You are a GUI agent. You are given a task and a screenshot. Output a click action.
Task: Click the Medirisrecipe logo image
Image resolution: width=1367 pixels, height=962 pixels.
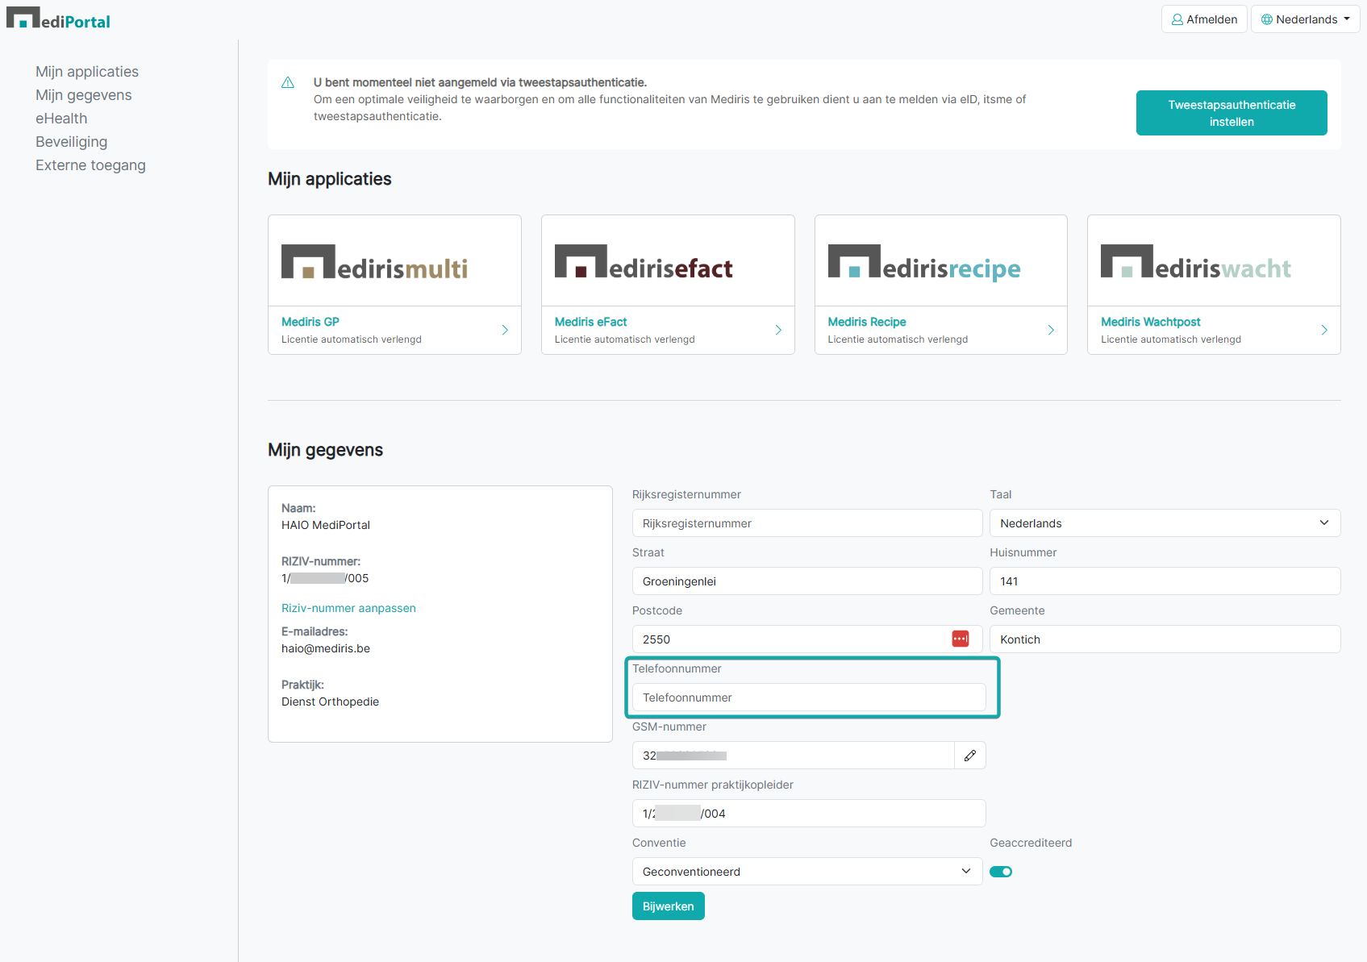tap(924, 262)
